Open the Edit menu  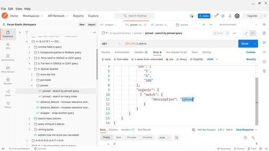pos(11,9)
